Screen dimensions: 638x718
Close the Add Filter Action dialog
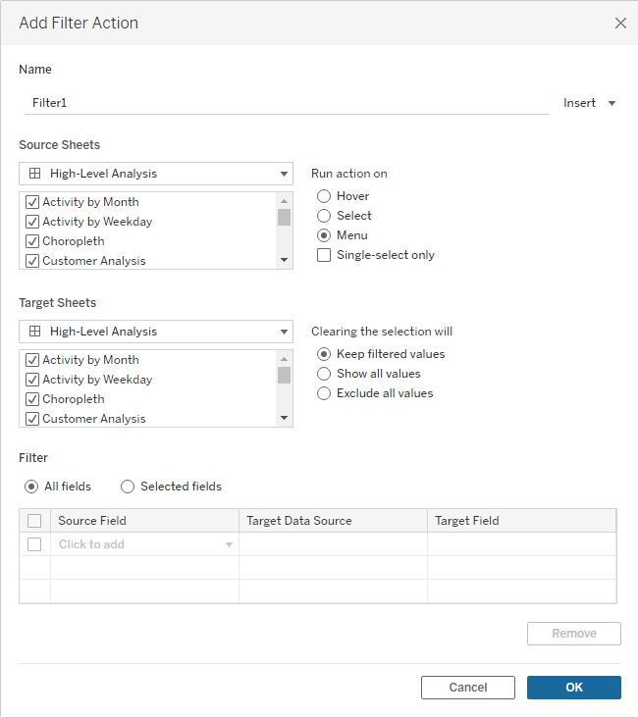coord(620,23)
